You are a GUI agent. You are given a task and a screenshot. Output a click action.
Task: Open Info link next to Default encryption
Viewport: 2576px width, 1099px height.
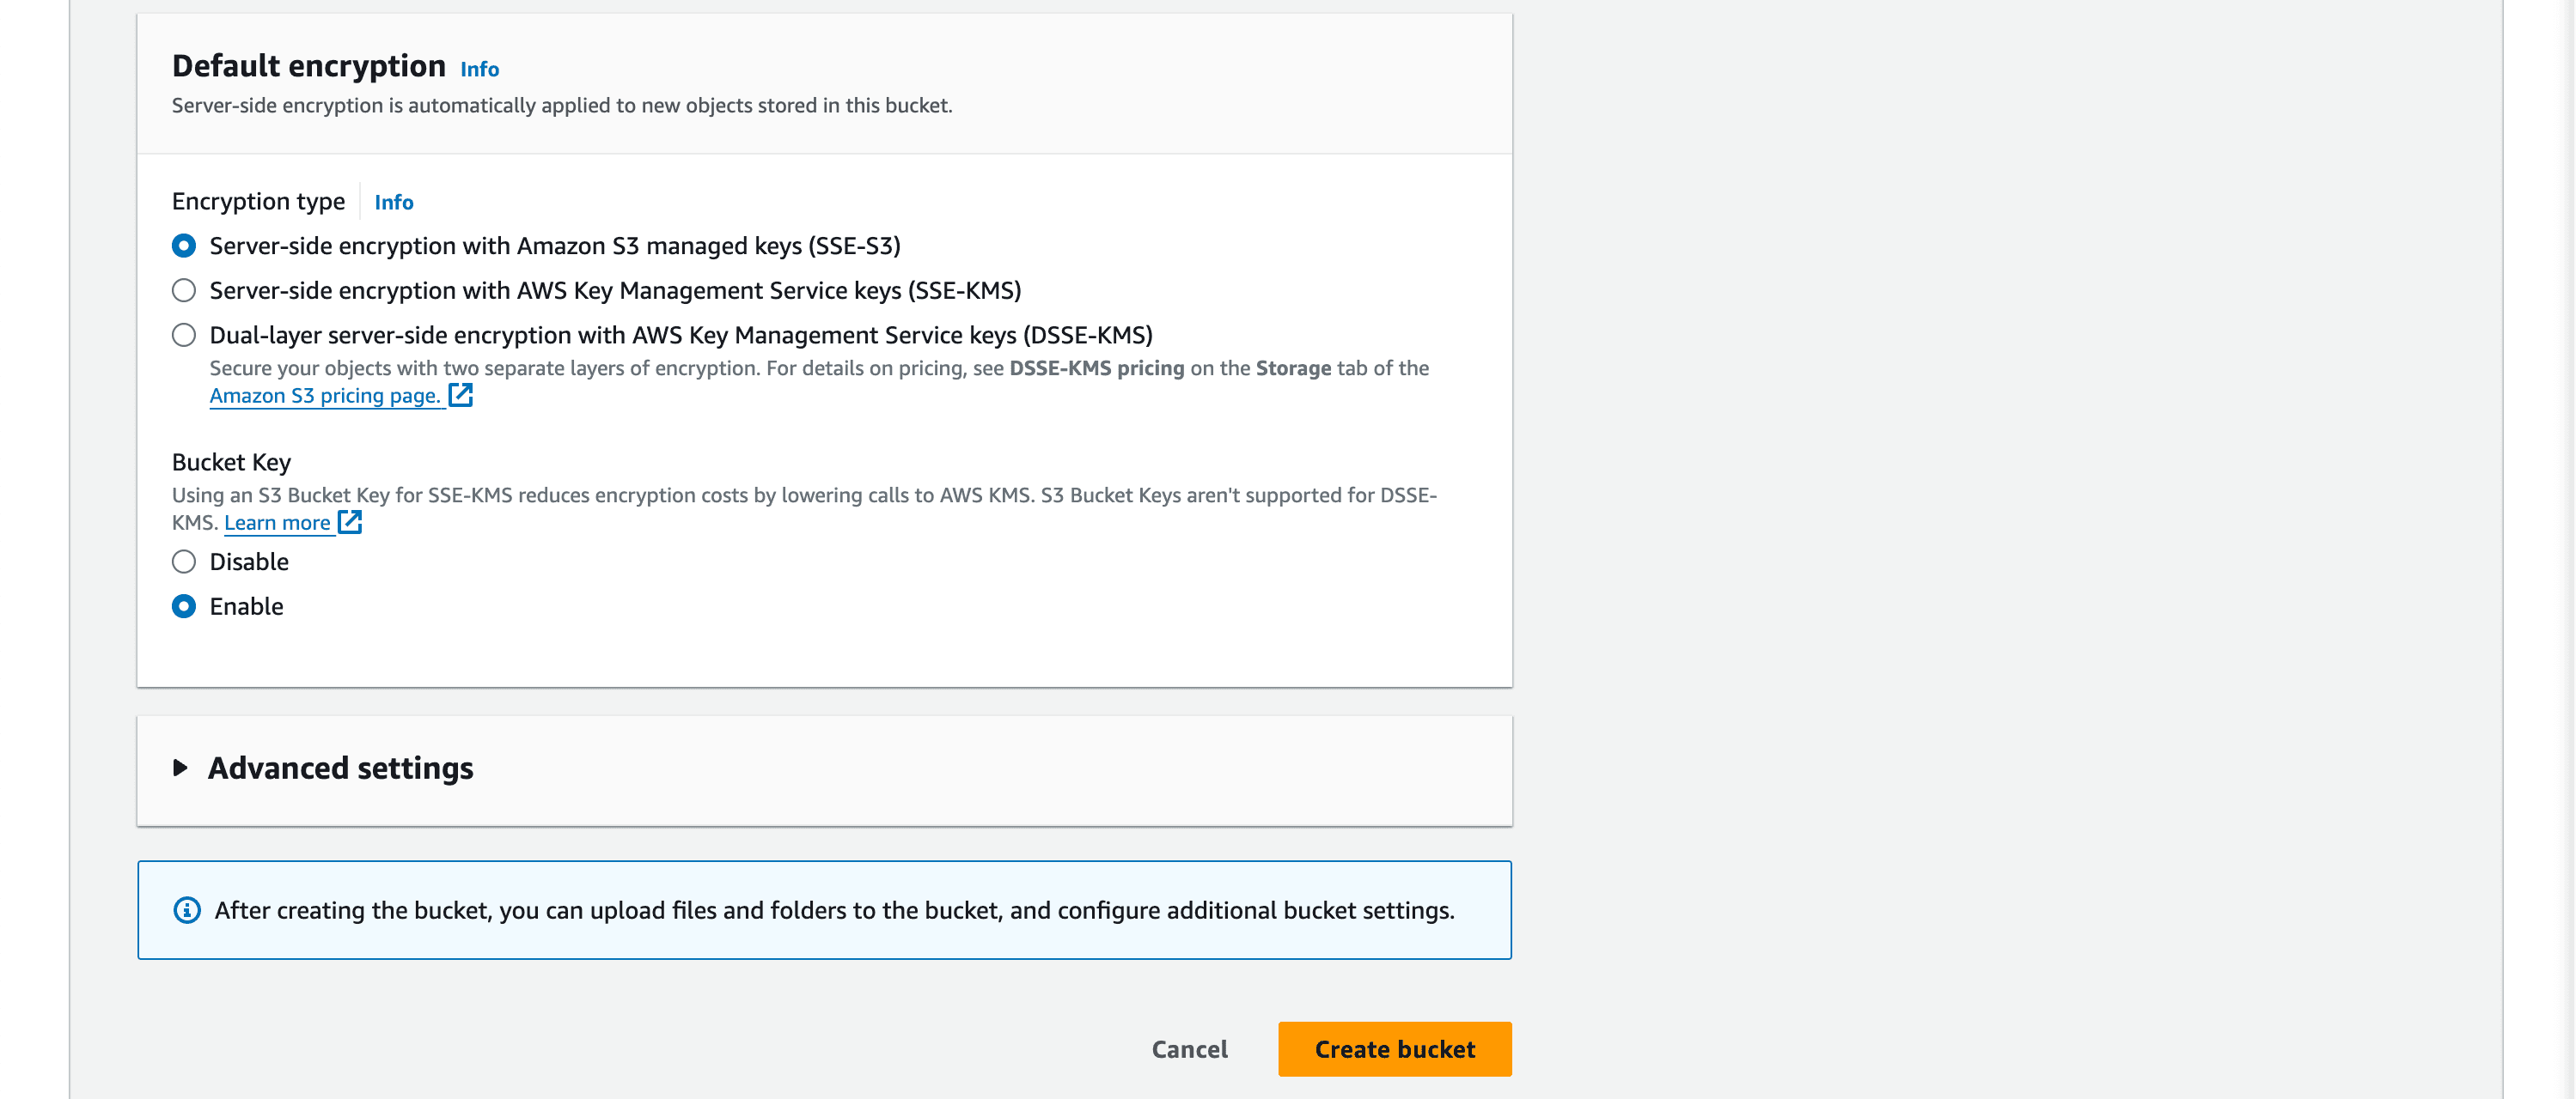479,69
